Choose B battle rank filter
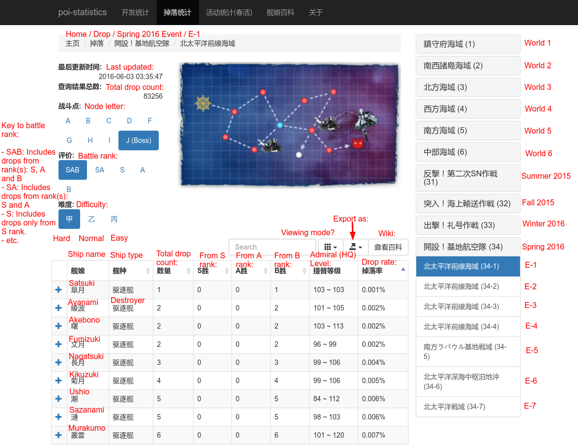This screenshot has height=445, width=578. pyautogui.click(x=69, y=190)
